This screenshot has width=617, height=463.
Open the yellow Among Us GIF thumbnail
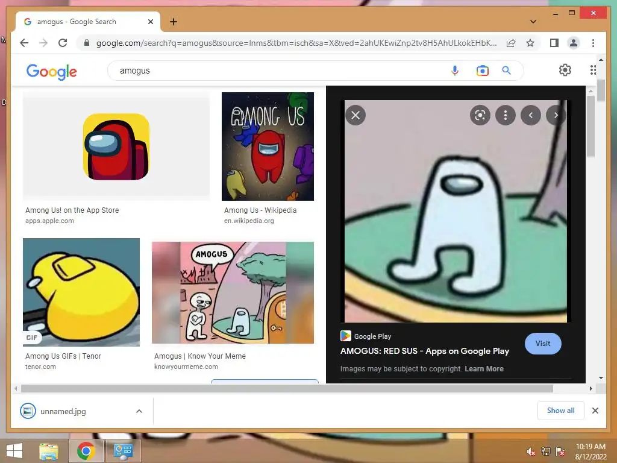click(81, 292)
